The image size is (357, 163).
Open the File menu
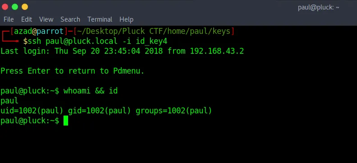pos(9,19)
